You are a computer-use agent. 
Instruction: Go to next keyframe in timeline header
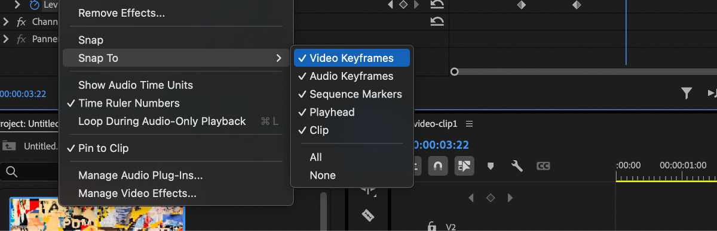510,198
